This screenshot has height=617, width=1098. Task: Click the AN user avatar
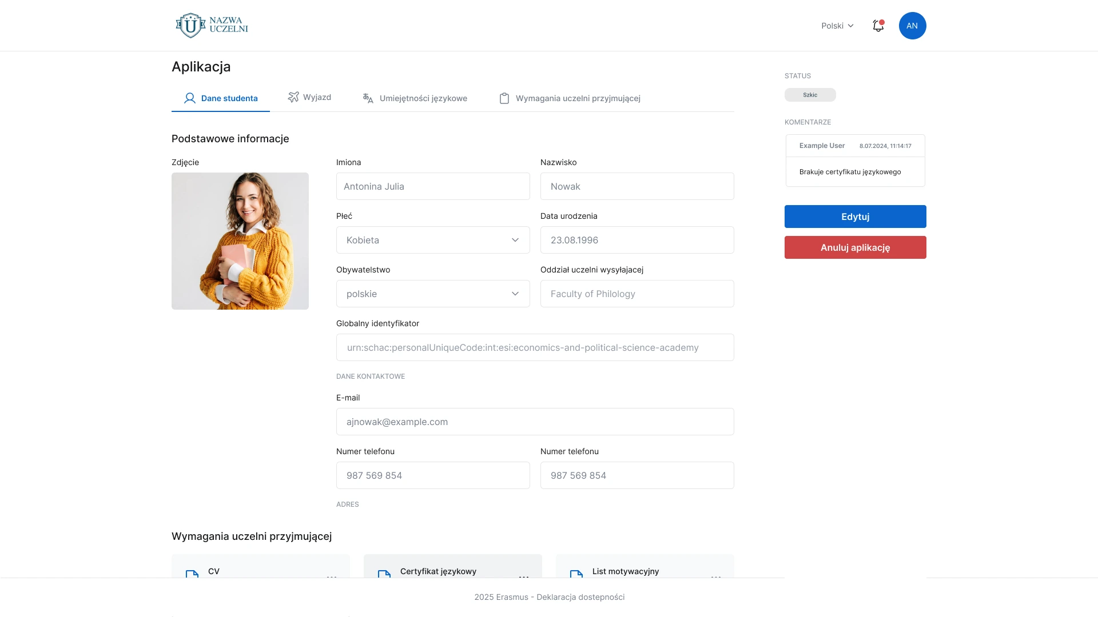[x=912, y=26]
